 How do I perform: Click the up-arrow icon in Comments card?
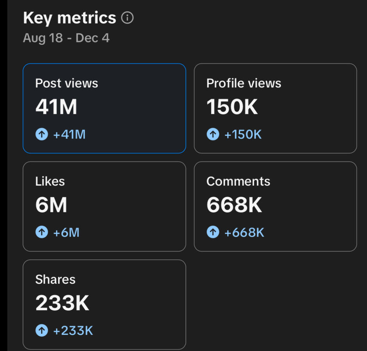click(213, 232)
